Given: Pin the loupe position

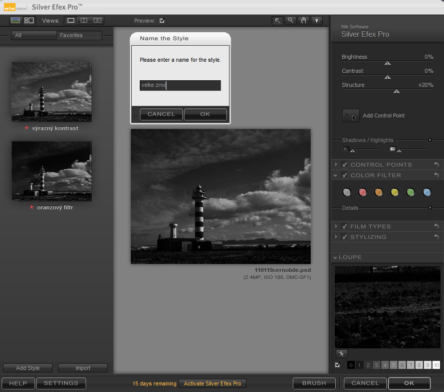Looking at the screenshot, I should pyautogui.click(x=341, y=354).
